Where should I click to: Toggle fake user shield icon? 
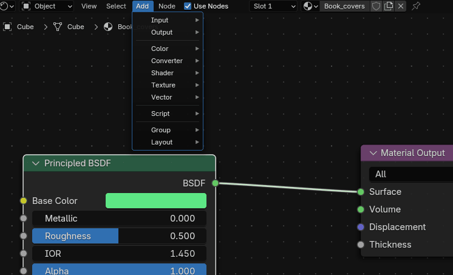pos(376,6)
